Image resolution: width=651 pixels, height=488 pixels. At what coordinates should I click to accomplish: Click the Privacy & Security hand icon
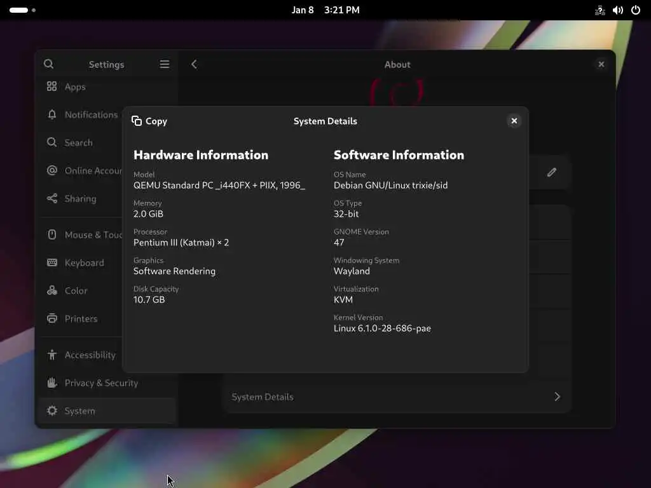[52, 383]
